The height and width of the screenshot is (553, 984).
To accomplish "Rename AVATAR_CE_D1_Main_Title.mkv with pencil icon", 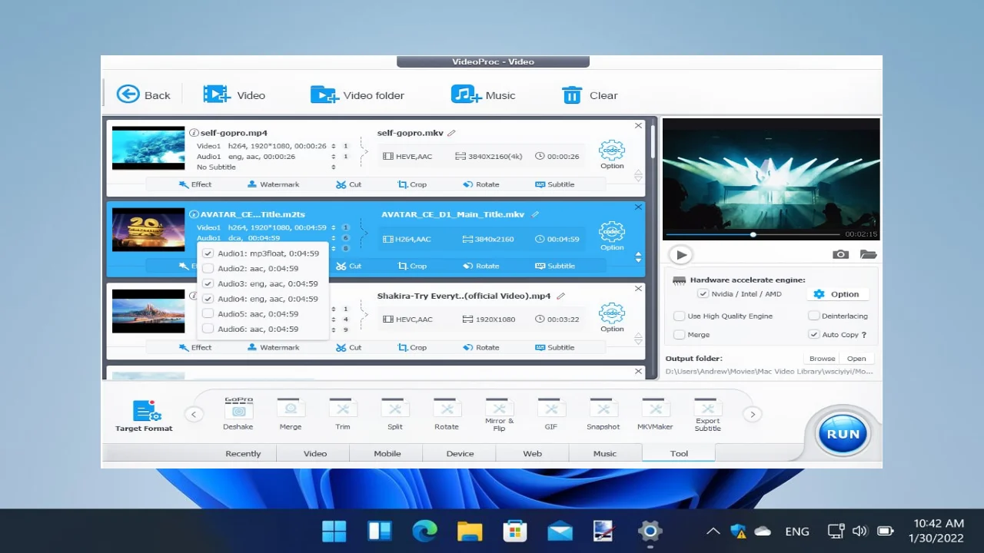I will (x=535, y=214).
